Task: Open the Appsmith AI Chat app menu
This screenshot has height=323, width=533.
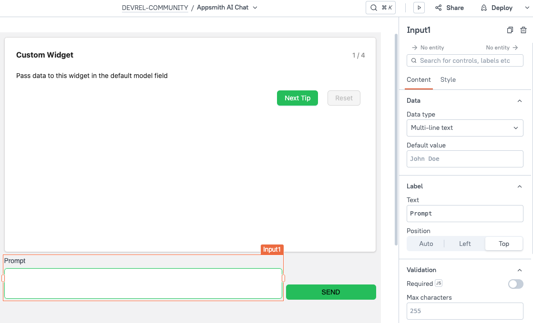Action: click(x=256, y=8)
